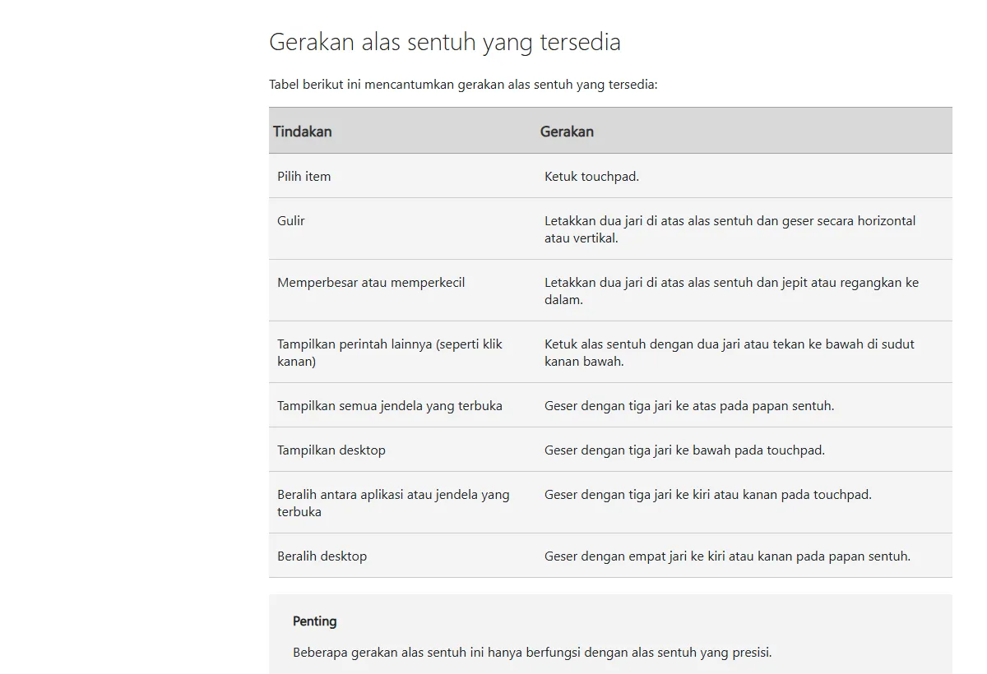The width and height of the screenshot is (987, 674).
Task: Select the "Tindakan" column header
Action: (x=303, y=132)
